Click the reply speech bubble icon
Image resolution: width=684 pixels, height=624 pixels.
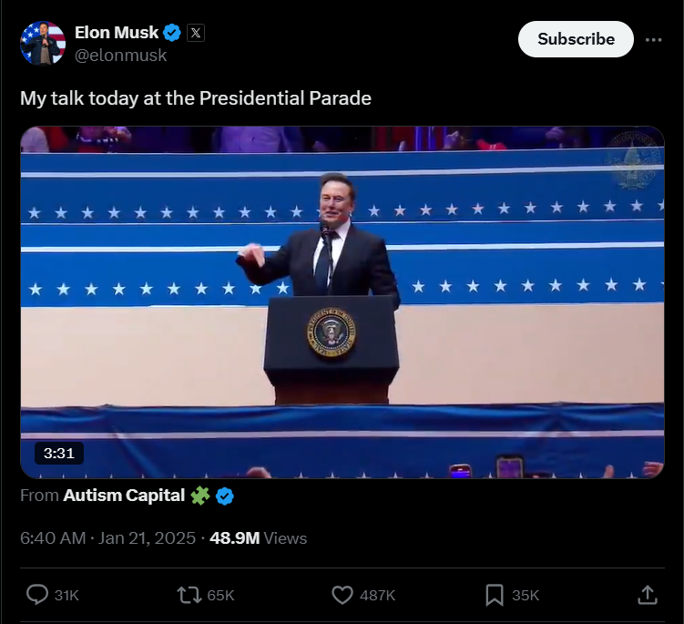point(37,595)
